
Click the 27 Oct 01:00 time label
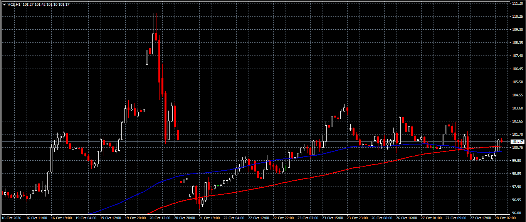[x=431, y=218]
